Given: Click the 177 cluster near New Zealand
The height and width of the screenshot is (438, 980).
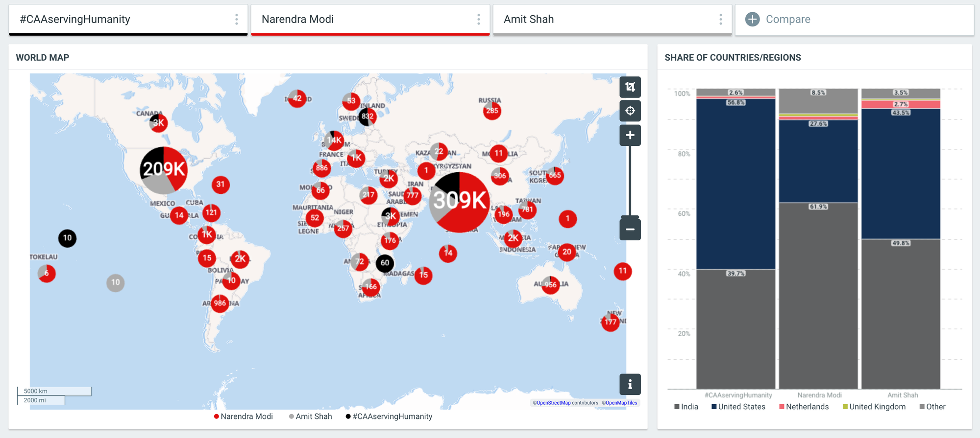Looking at the screenshot, I should pyautogui.click(x=610, y=322).
